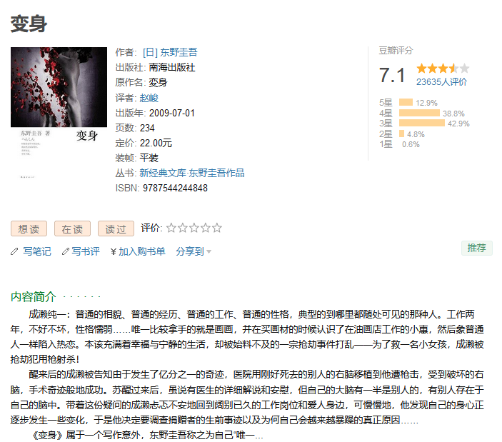Mark the book as 在读
This screenshot has width=502, height=442.
pos(72,228)
